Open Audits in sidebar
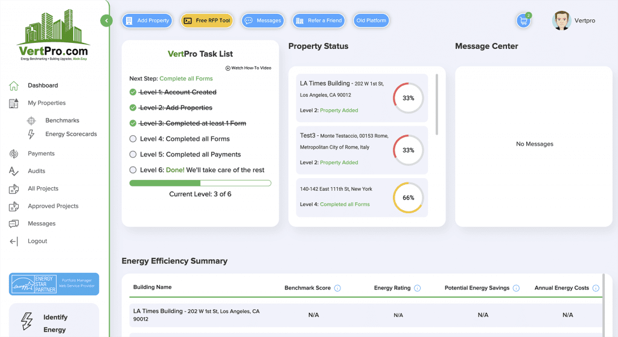This screenshot has height=337, width=618. [x=36, y=171]
